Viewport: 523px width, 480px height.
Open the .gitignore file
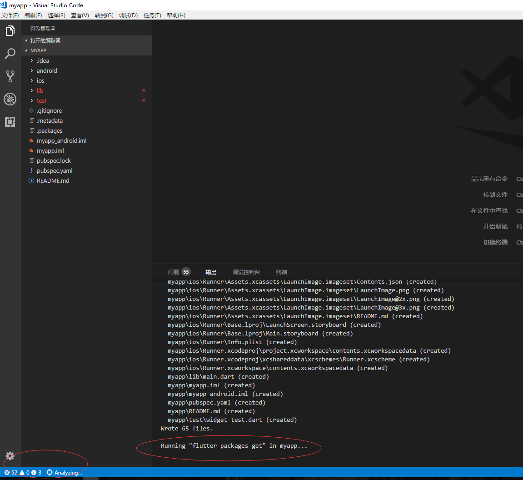pos(50,110)
